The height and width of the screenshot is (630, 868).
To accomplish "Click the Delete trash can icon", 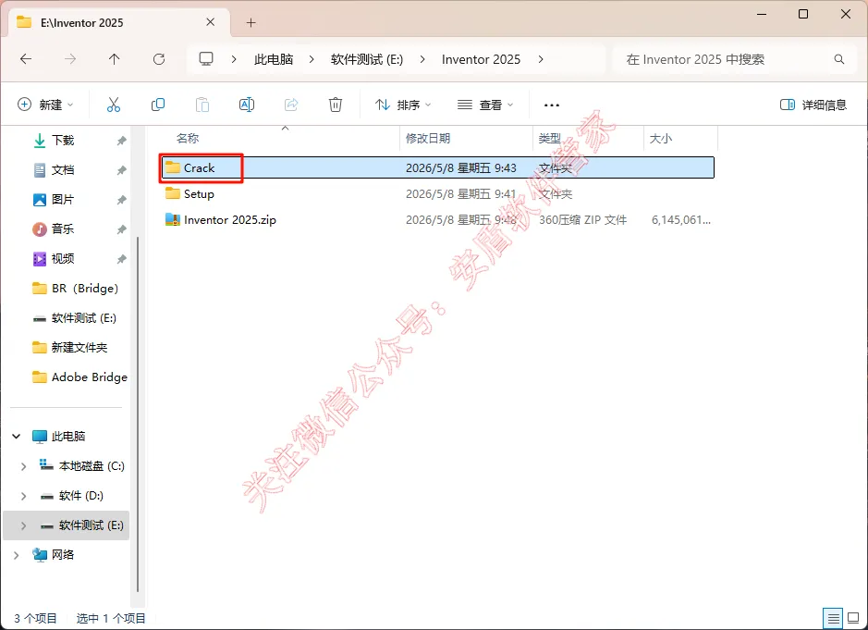I will coord(336,105).
